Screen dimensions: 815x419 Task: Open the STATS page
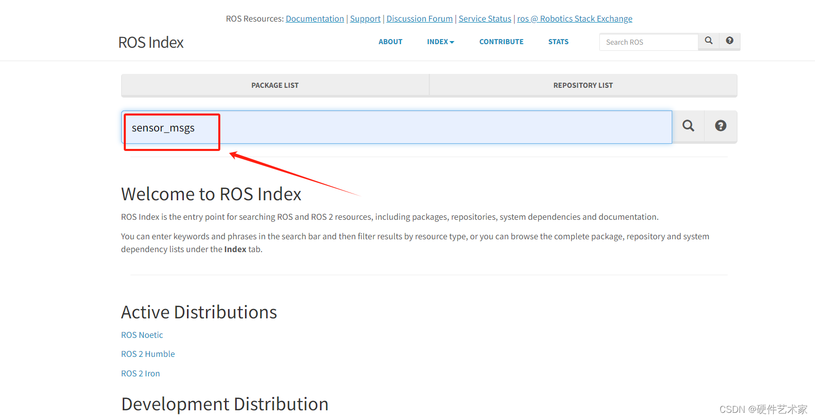[558, 42]
